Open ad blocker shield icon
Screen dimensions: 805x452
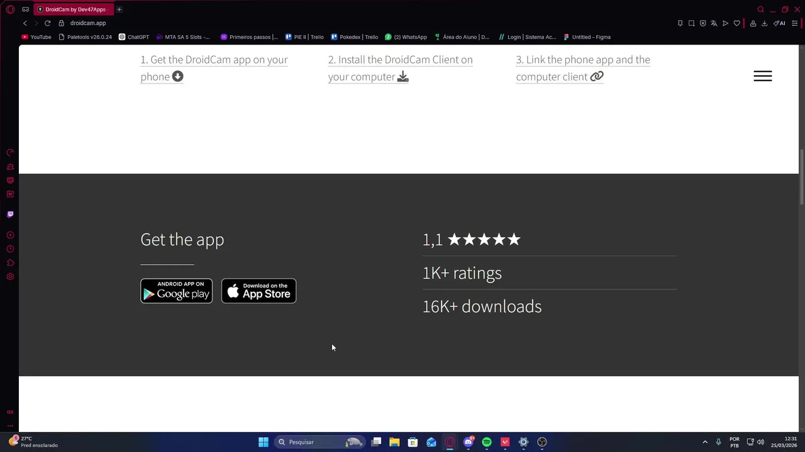point(702,23)
